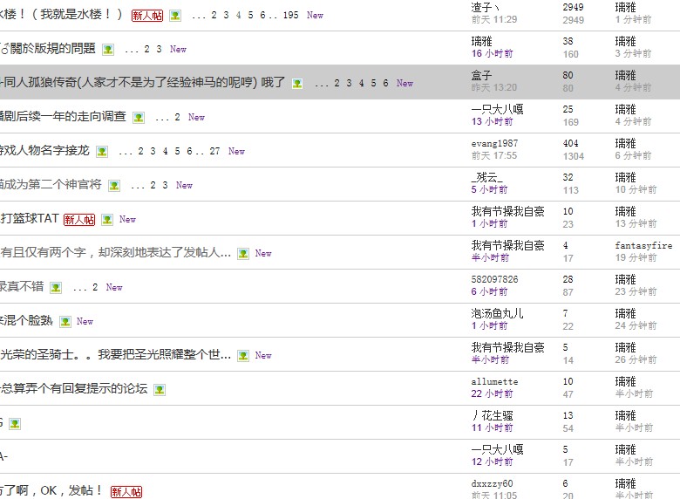Click post time 前天 17:55

tap(494, 156)
